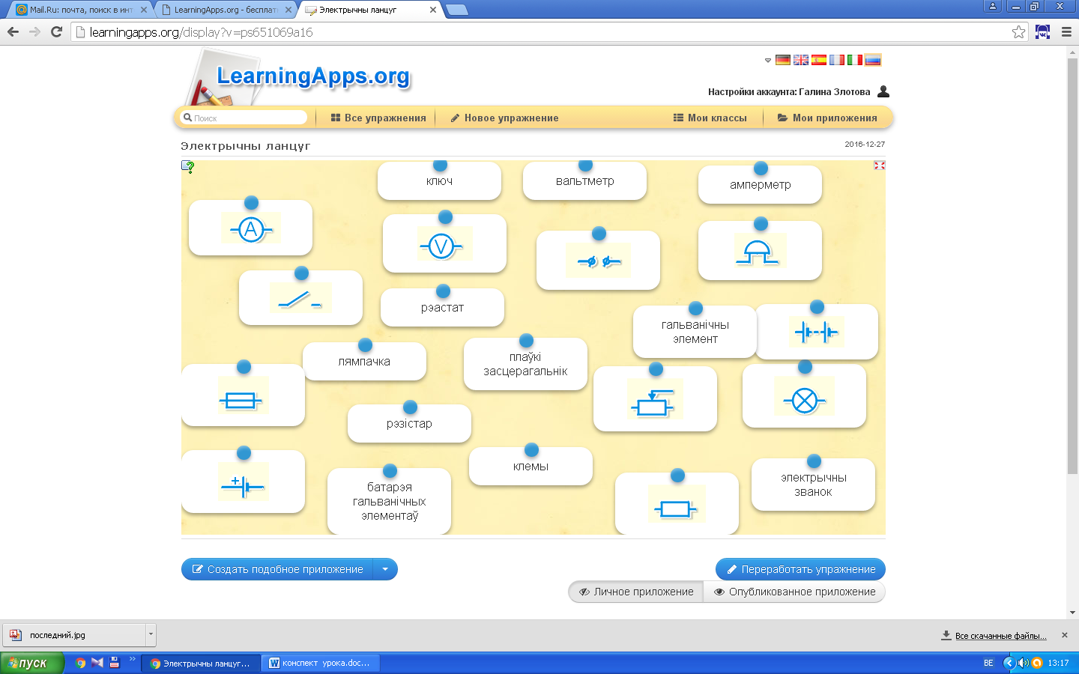This screenshot has width=1079, height=674.
Task: Open the help question mark icon
Action: pos(188,167)
